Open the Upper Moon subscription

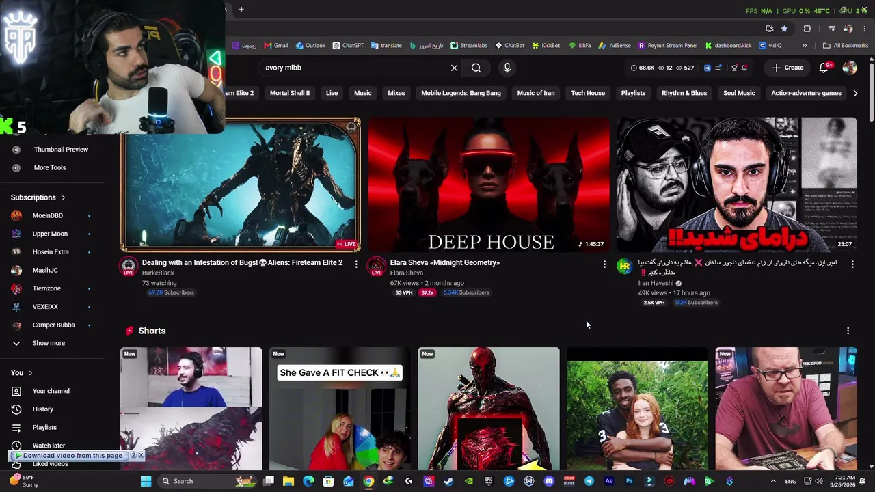coord(51,234)
